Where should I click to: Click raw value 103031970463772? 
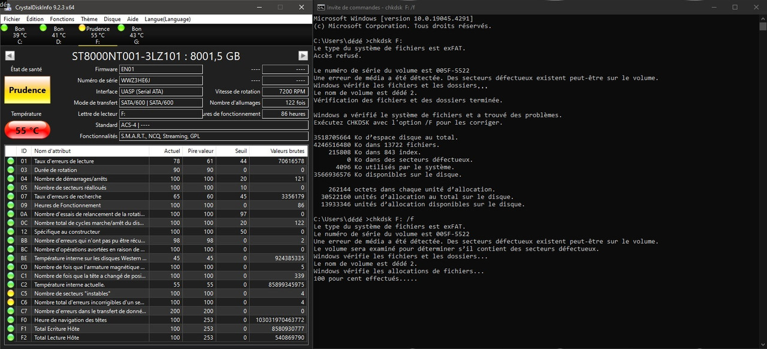[x=280, y=320]
